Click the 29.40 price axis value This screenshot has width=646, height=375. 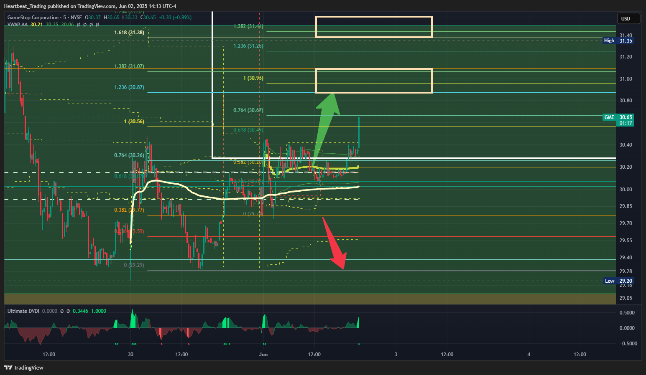626,258
